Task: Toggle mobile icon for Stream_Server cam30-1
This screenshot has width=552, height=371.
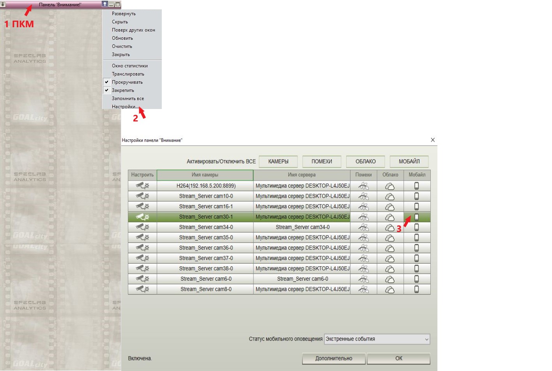Action: (416, 217)
